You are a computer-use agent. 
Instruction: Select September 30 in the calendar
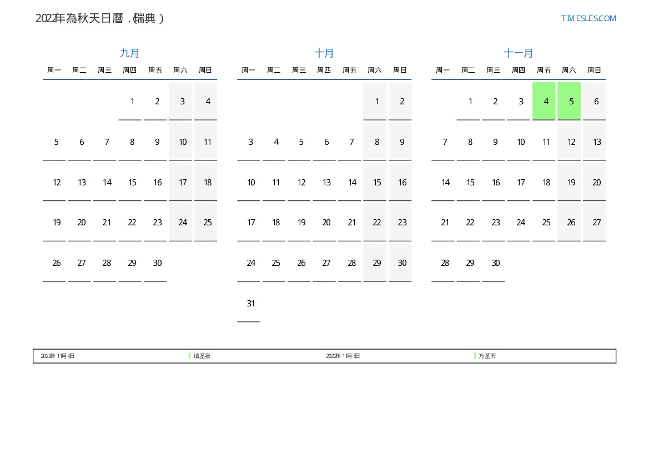click(x=157, y=263)
